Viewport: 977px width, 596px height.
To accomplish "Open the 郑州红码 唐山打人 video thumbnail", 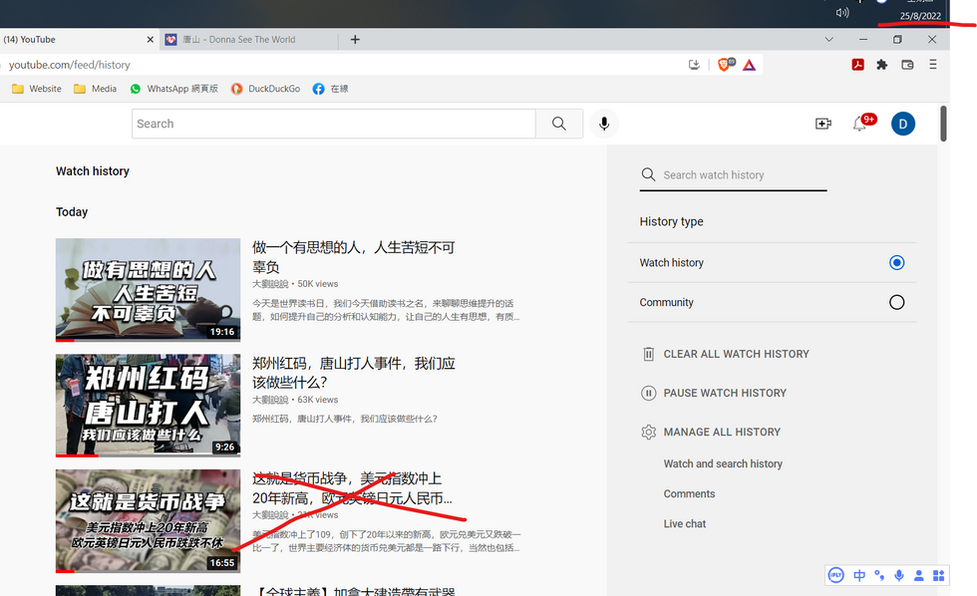I will coord(148,406).
